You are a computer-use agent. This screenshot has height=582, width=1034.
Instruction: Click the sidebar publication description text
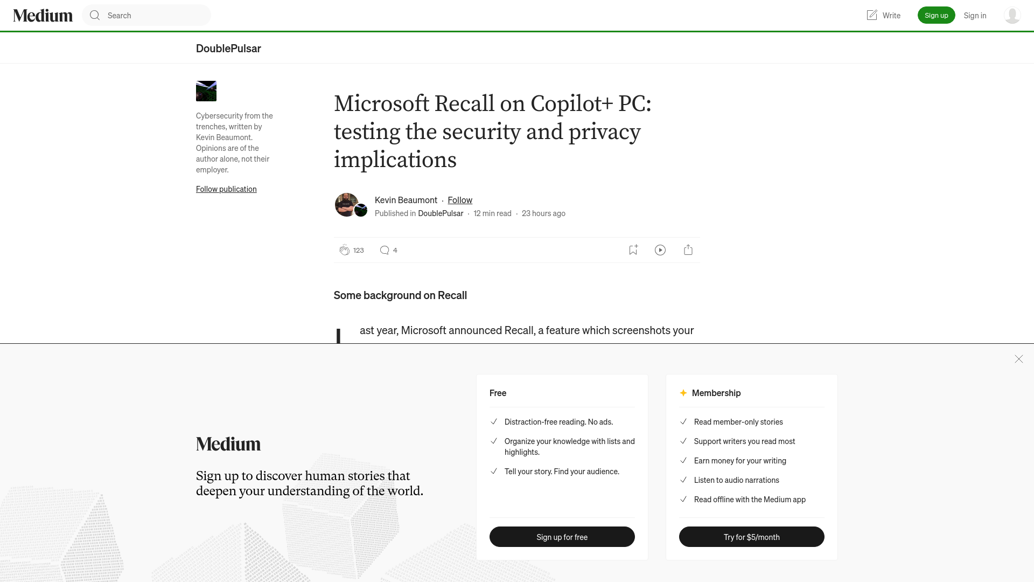point(234,143)
